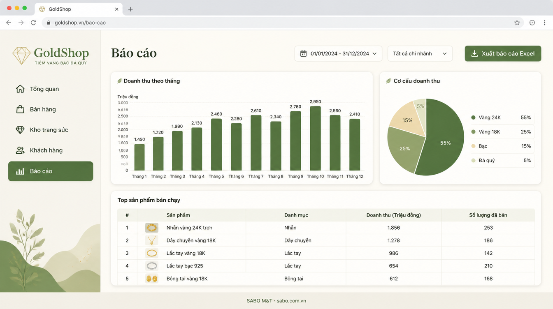This screenshot has height=309, width=553.
Task: Click the Tháng 1 bar in revenue chart
Action: pos(139,157)
